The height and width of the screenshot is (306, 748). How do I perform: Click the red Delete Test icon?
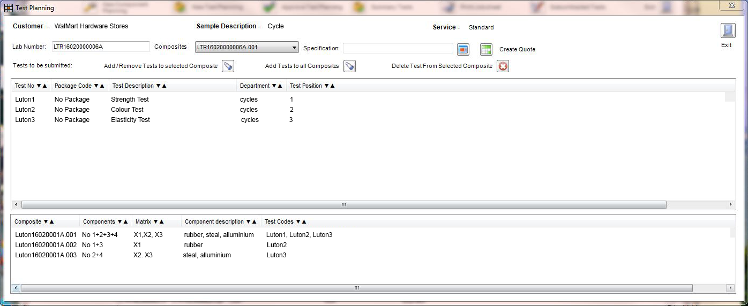point(503,66)
